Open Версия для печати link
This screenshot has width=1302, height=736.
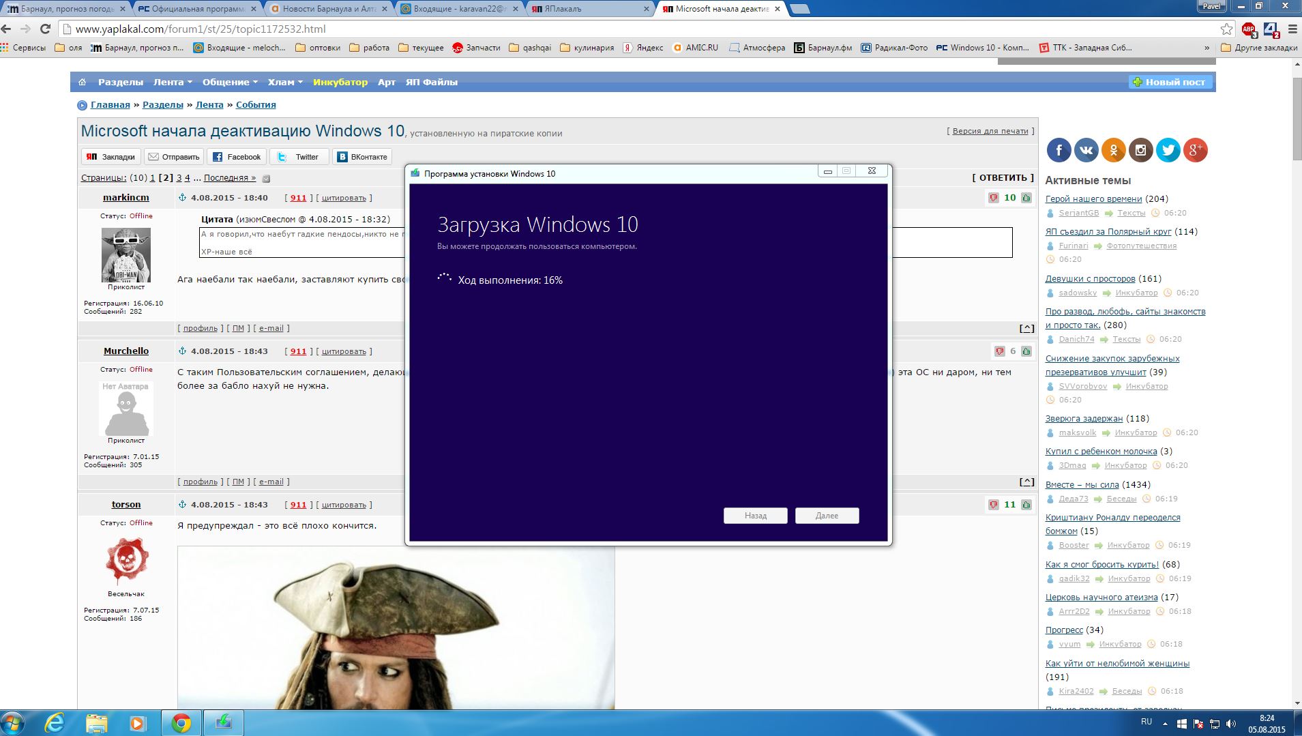point(990,131)
